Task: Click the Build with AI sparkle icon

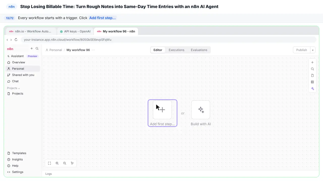Action: pyautogui.click(x=201, y=110)
